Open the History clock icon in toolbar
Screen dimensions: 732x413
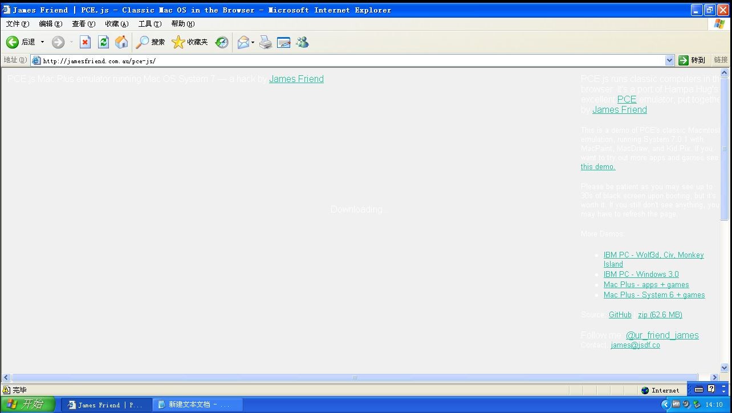tap(222, 42)
